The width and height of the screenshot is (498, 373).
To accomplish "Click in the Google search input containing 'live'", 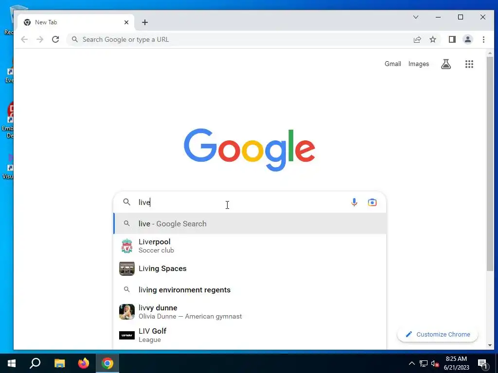I will [x=241, y=203].
